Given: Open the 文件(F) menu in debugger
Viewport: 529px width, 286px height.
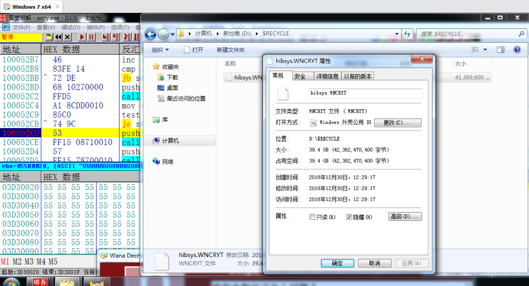Looking at the screenshot, I should (21, 27).
